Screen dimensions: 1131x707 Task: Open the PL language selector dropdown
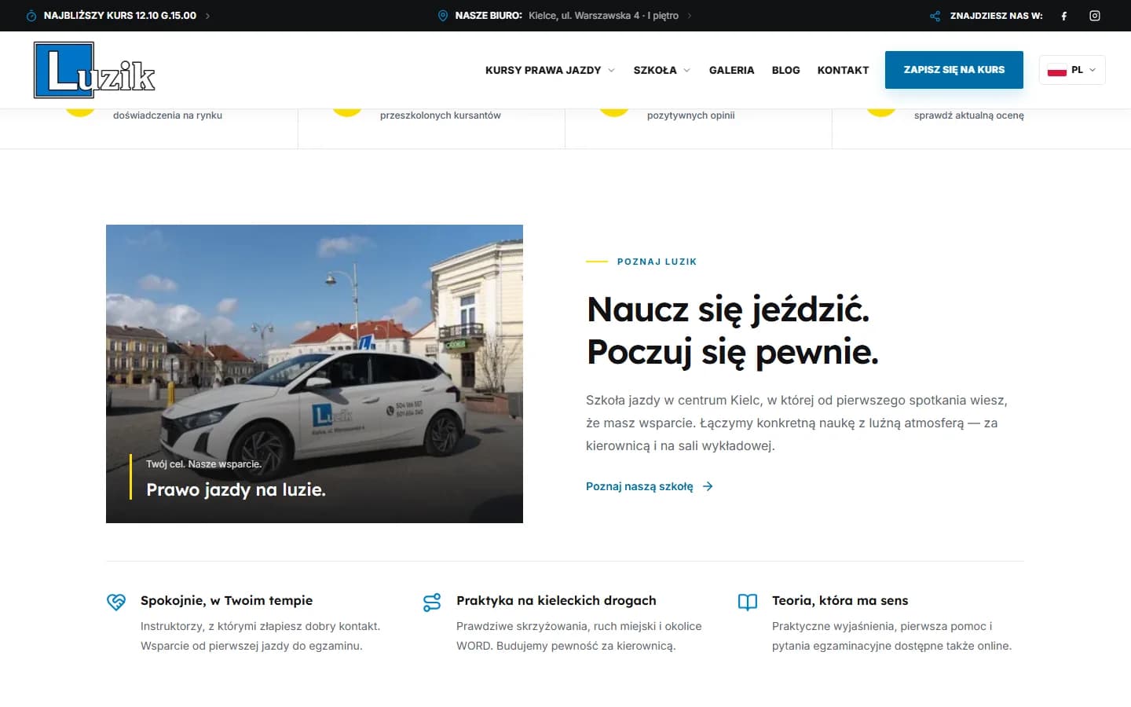(x=1072, y=70)
